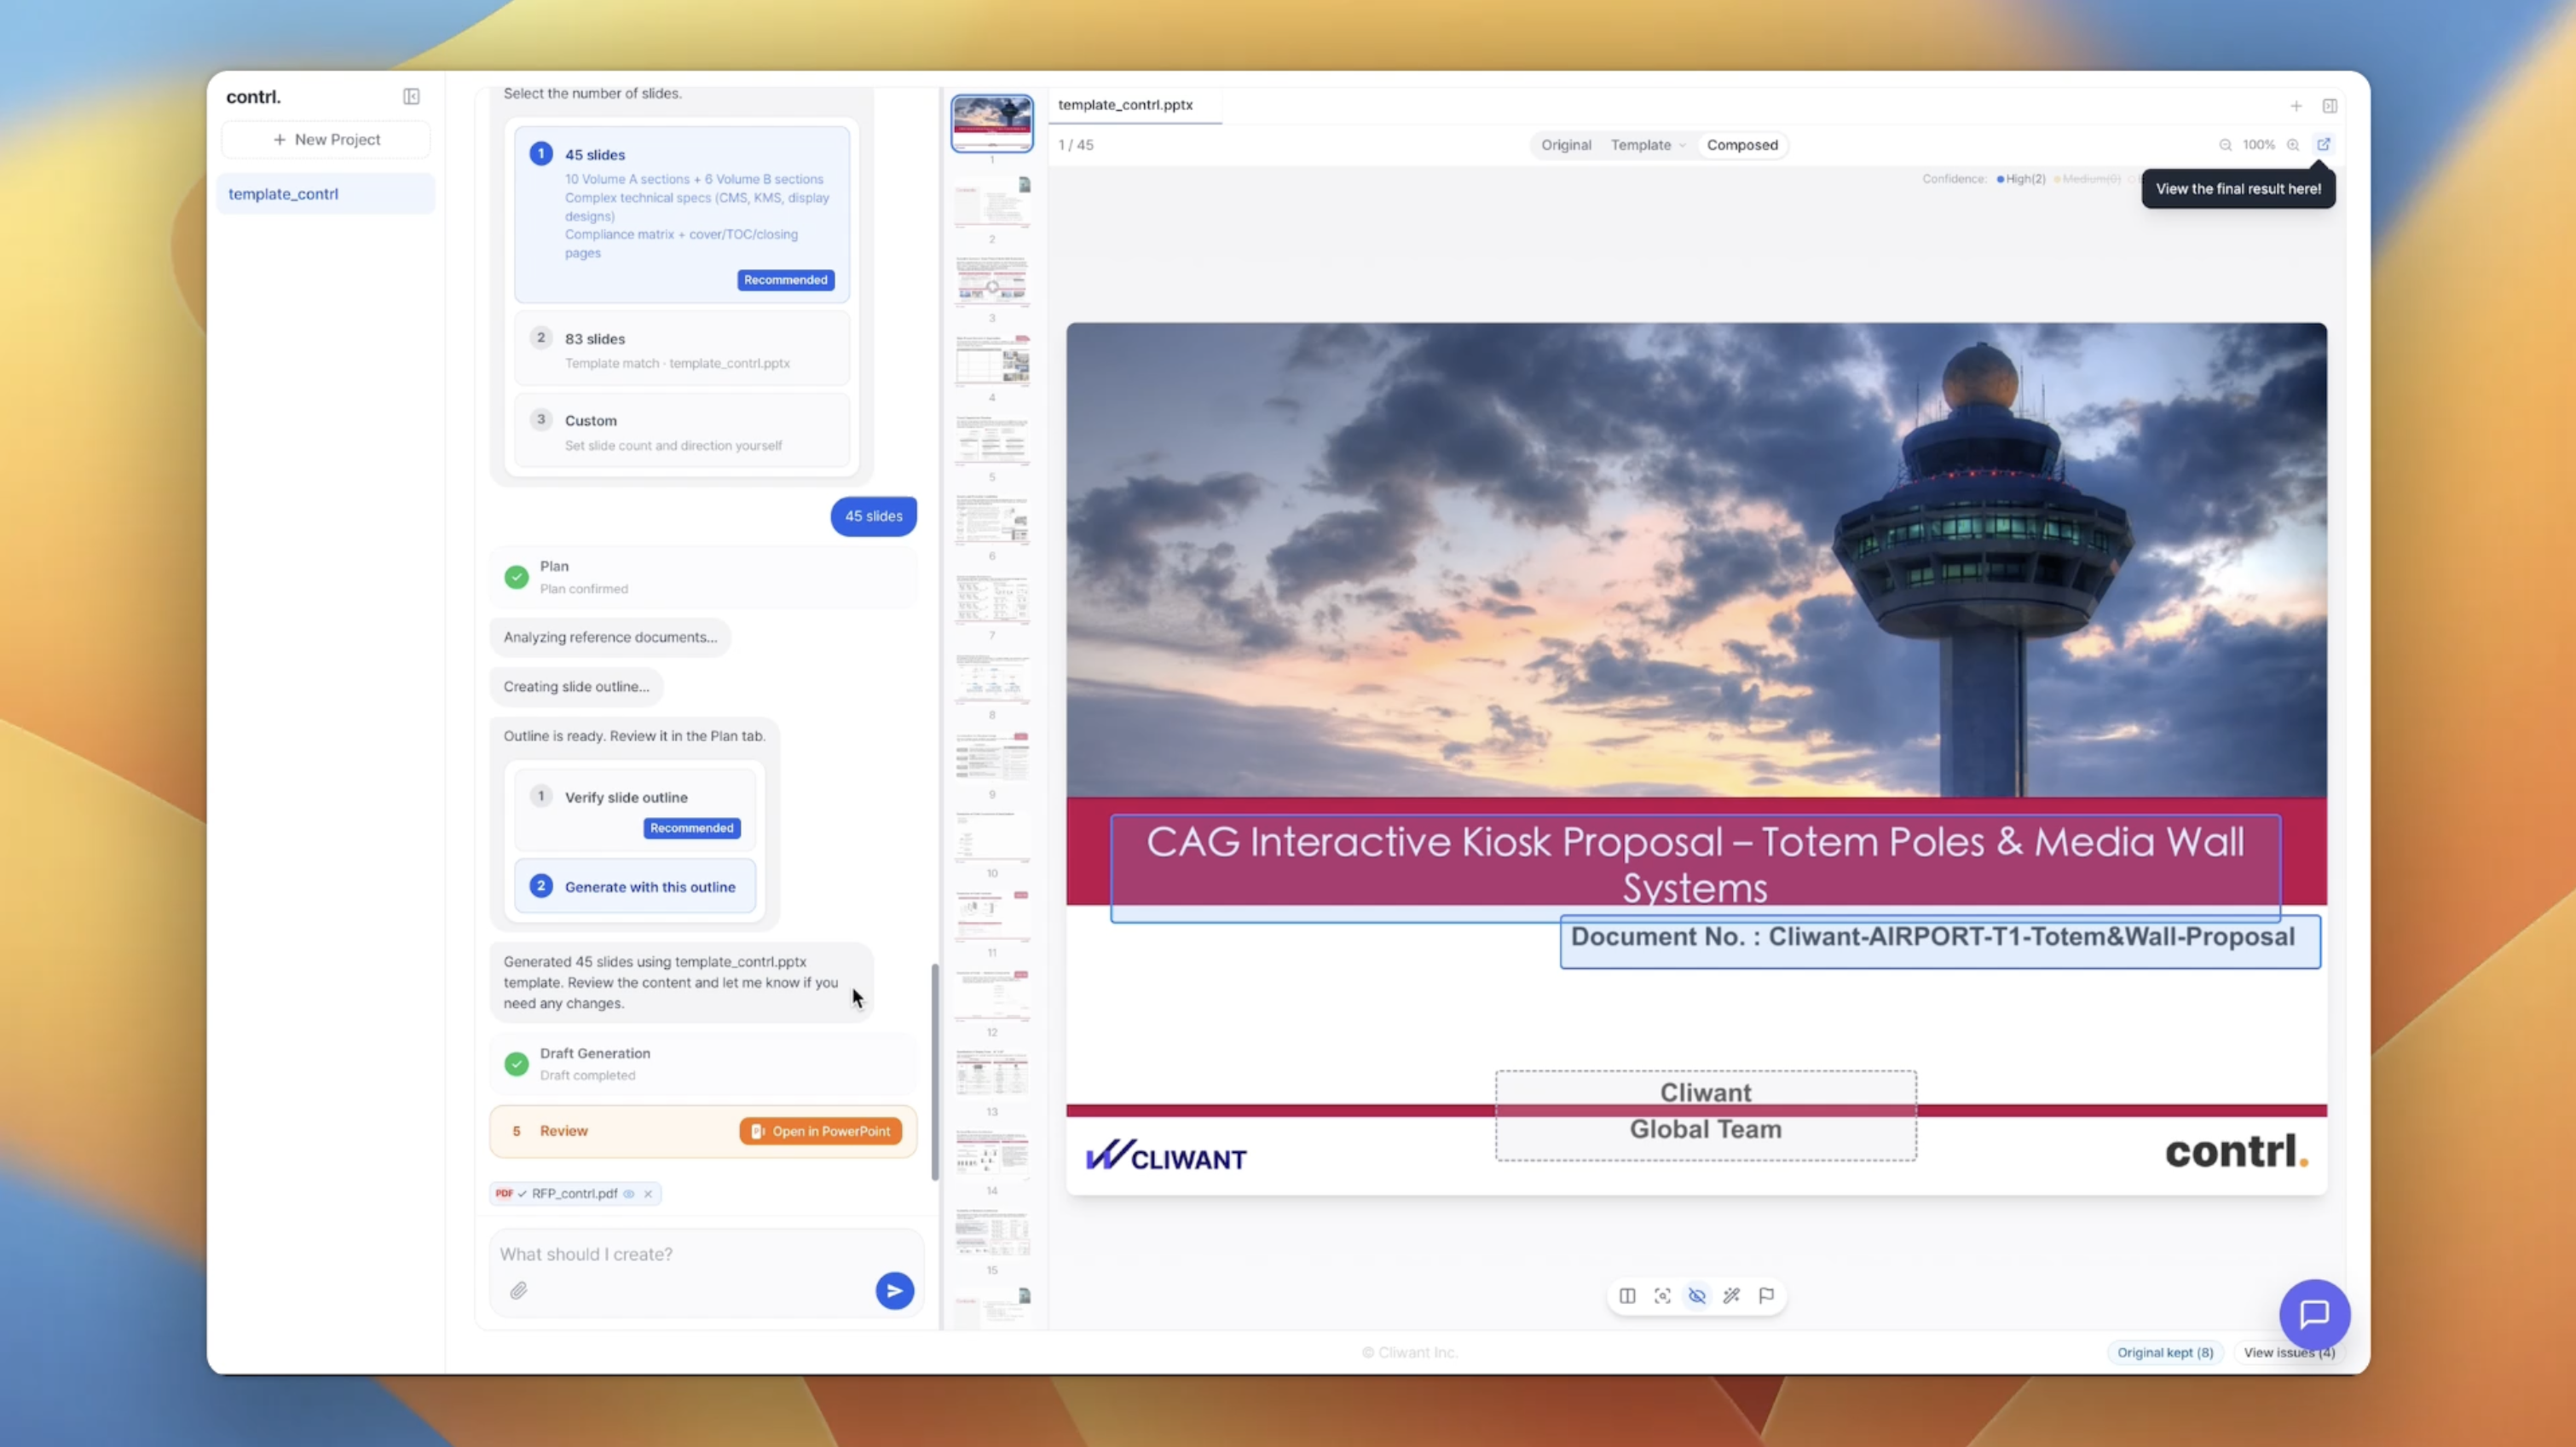Toggle the High(2) confidence filter
The height and width of the screenshot is (1447, 2576).
[x=2021, y=179]
